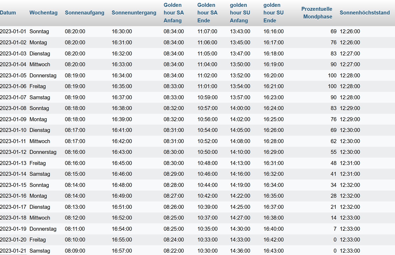
Task: Select the golden hour SU Ende header
Action: (x=273, y=13)
